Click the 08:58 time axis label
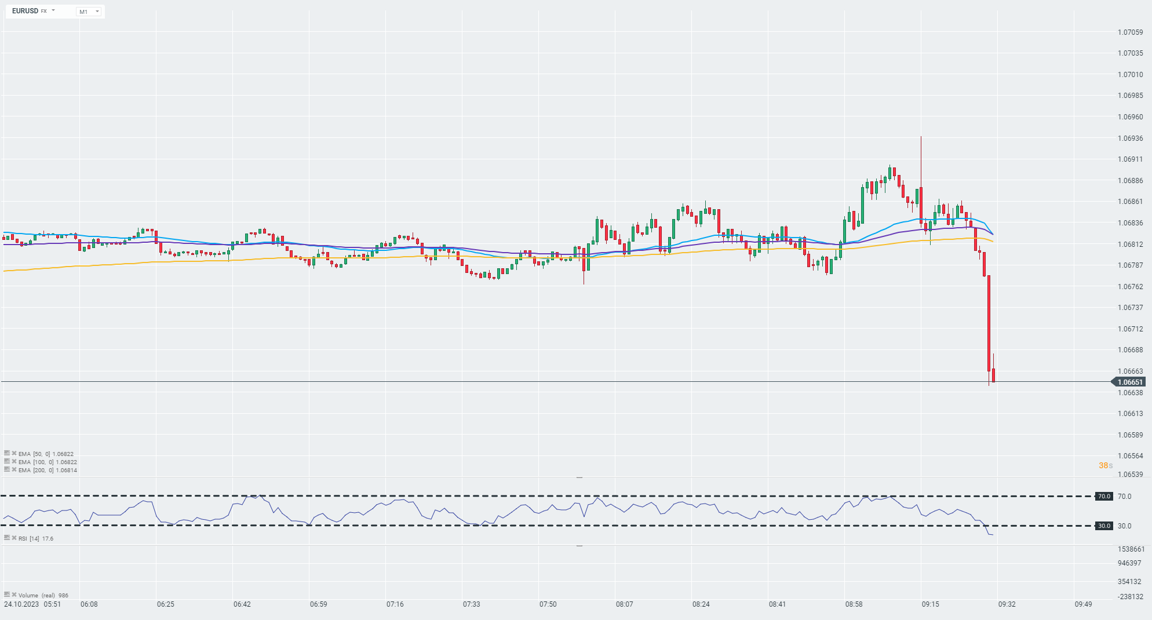 click(x=854, y=604)
